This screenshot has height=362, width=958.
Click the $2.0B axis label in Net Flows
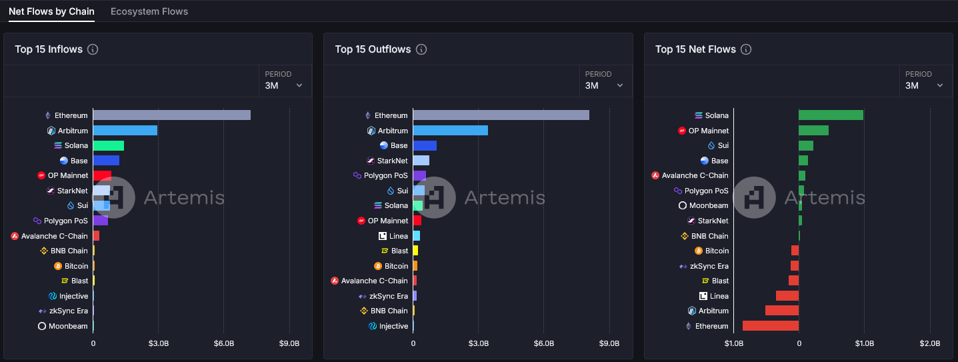click(929, 343)
